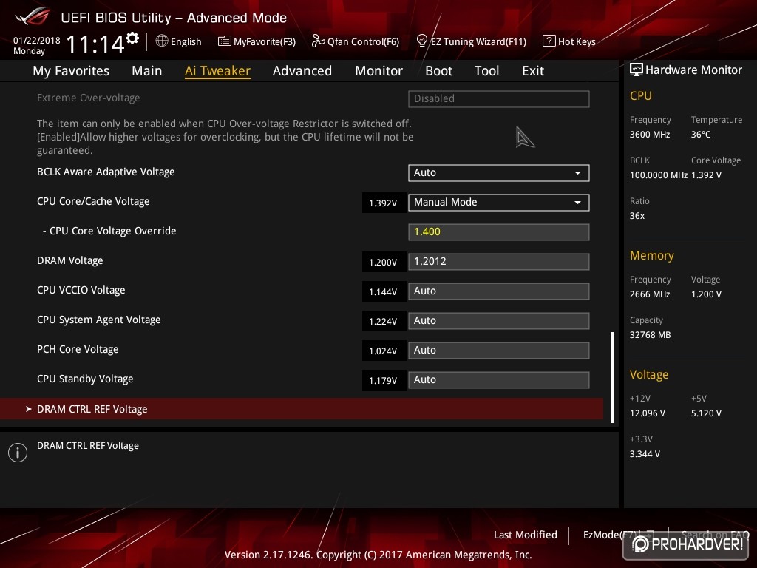Click the settings list scrollbar
Screen dimensions: 757x568
[612, 376]
